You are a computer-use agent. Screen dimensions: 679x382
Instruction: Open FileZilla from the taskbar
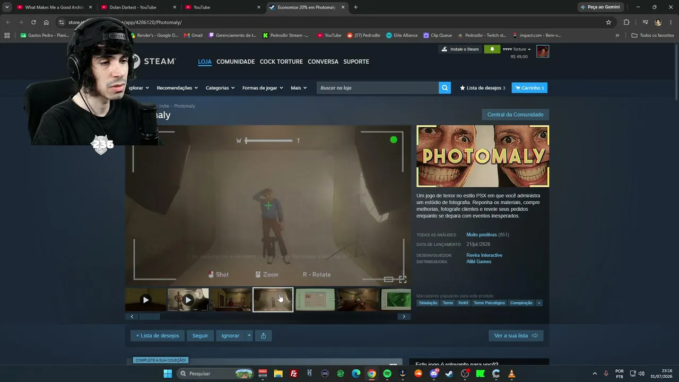[294, 374]
